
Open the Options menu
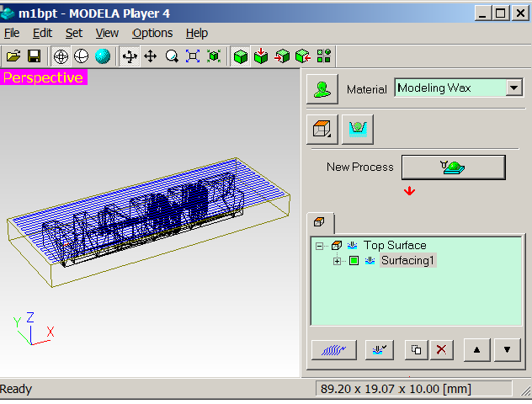tap(152, 33)
